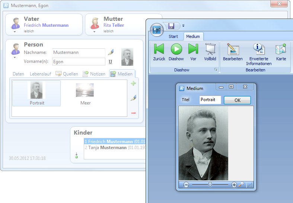Select the Meer media thumbnail
The width and height of the screenshot is (293, 203).
point(85,94)
